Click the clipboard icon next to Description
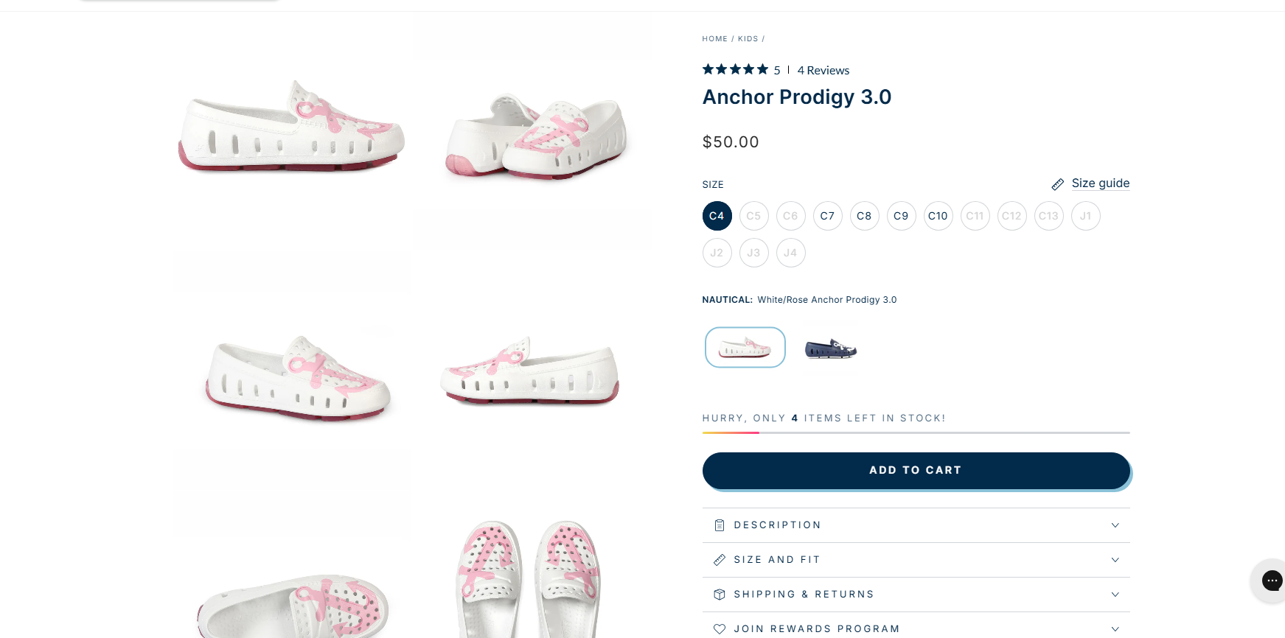This screenshot has width=1285, height=638. (720, 525)
